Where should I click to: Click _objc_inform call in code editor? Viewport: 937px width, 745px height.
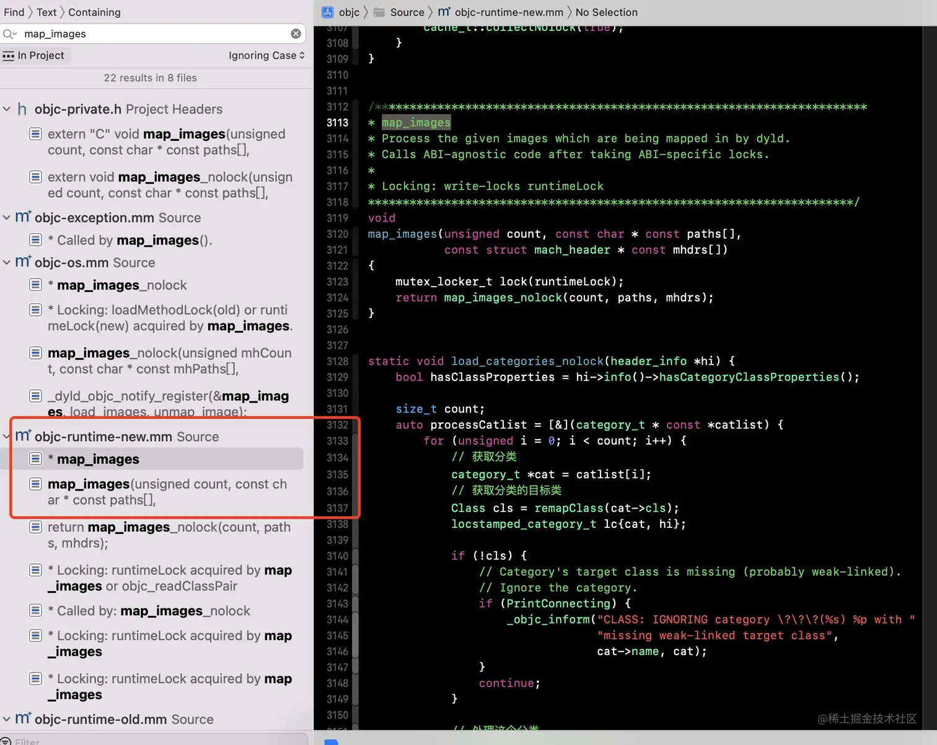coord(548,620)
